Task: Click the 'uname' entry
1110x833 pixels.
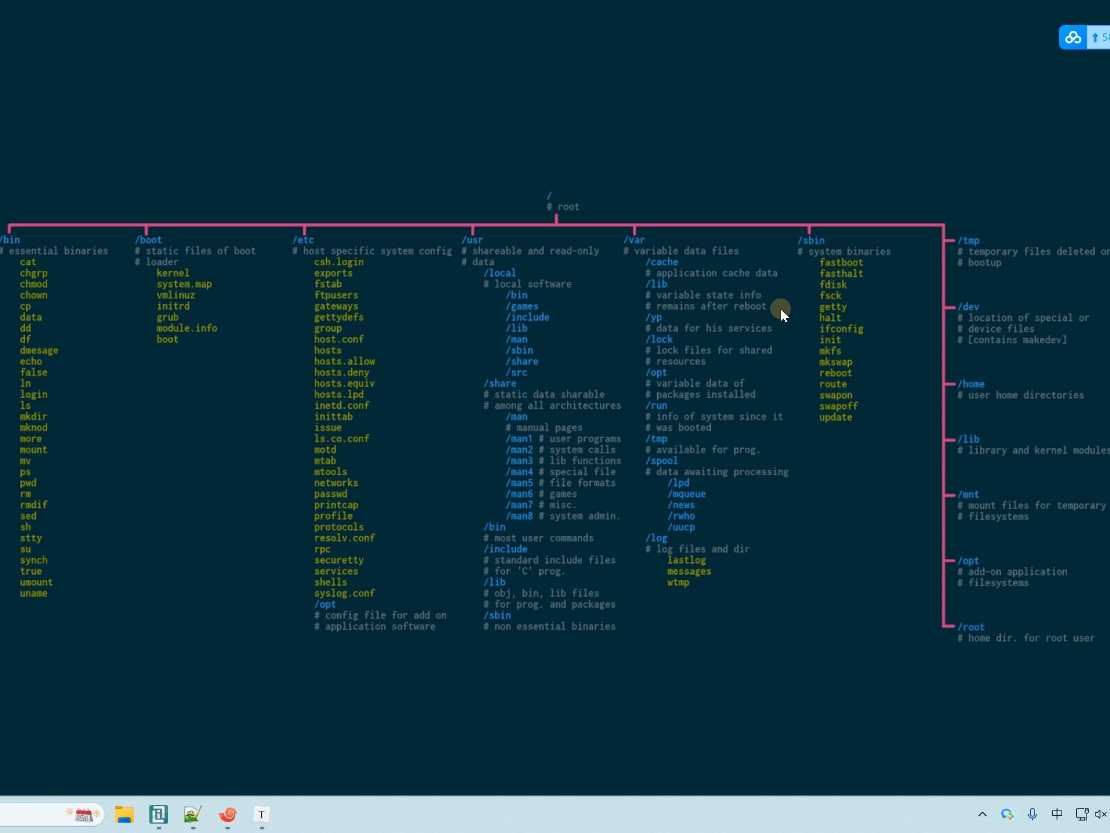Action: pyautogui.click(x=34, y=594)
